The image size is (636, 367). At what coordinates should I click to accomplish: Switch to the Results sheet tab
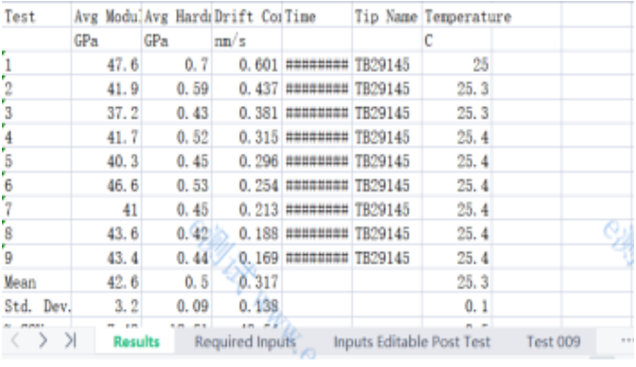click(x=136, y=341)
